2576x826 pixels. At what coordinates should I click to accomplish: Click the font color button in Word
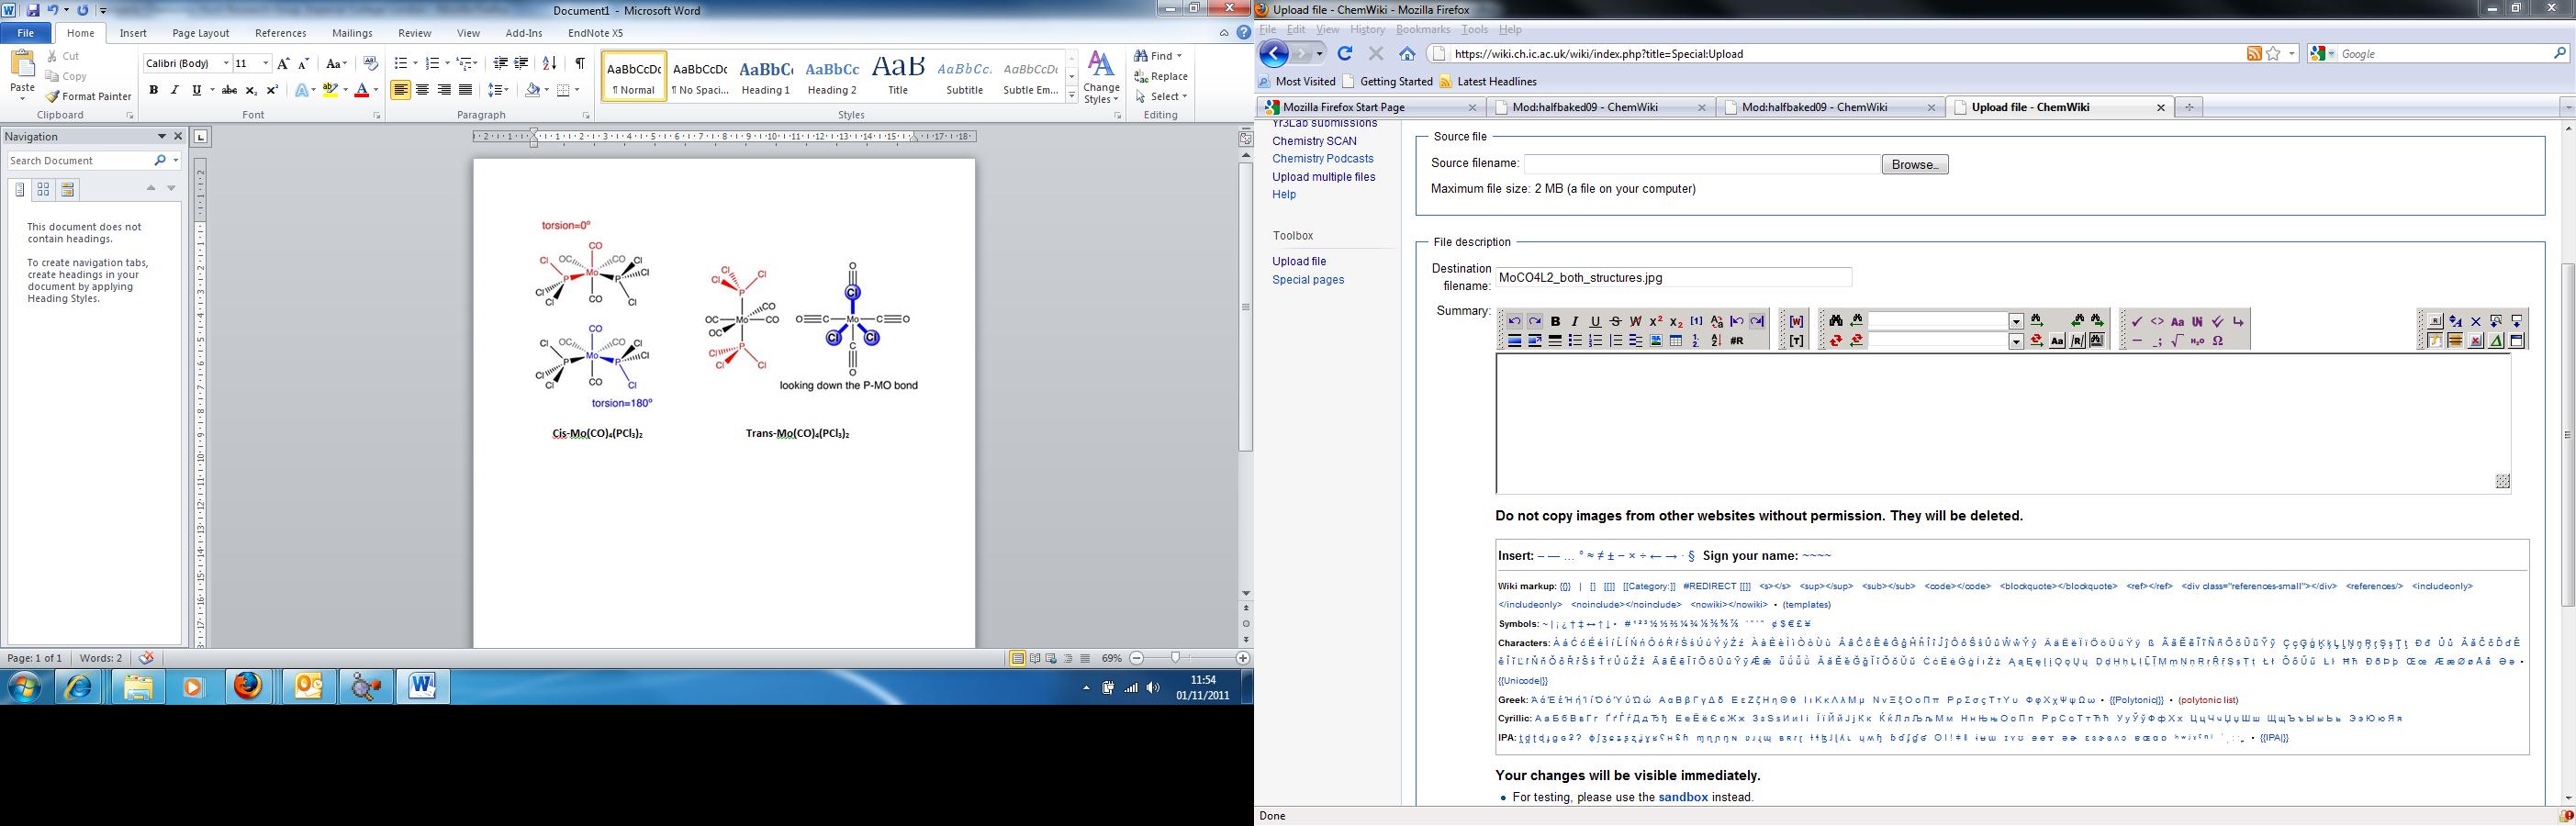click(x=362, y=90)
